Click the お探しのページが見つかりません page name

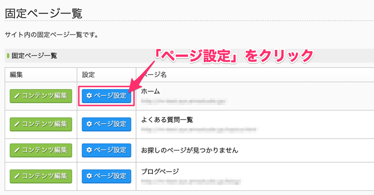190,150
